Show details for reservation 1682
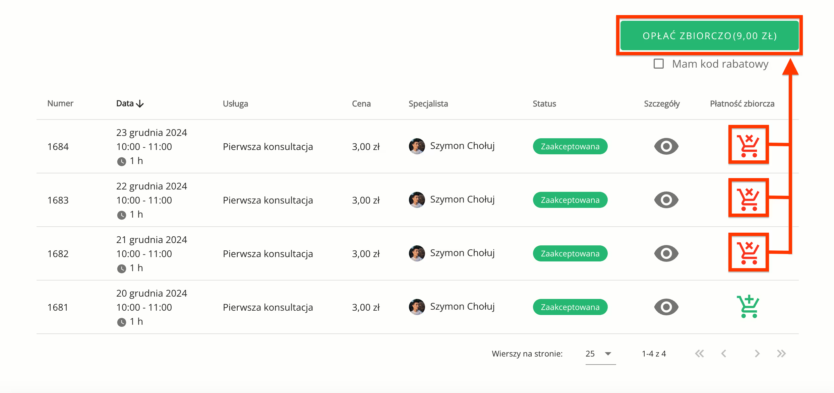Screen dimensions: 834x393 [x=666, y=253]
